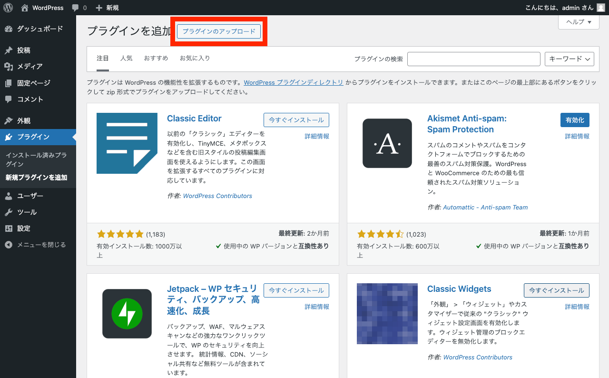View Jetpack 詳細情報
The image size is (609, 378).
pos(317,307)
